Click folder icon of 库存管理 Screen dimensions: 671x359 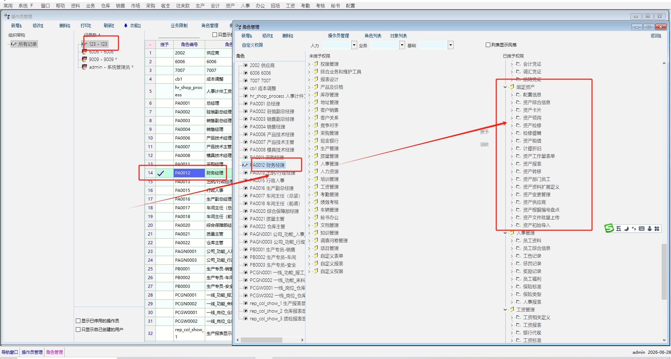click(x=316, y=95)
